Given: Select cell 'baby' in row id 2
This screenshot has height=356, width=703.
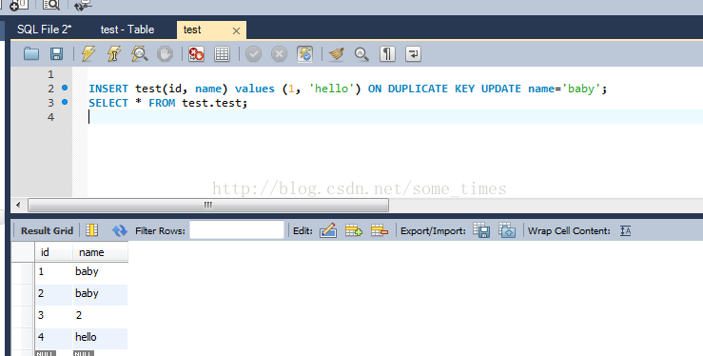Looking at the screenshot, I should [101, 294].
